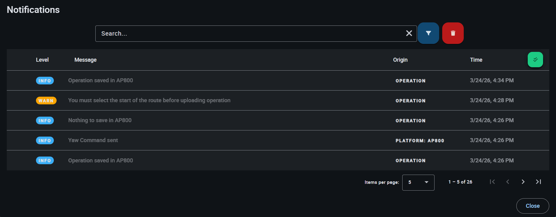Go to next notifications page

click(x=523, y=182)
